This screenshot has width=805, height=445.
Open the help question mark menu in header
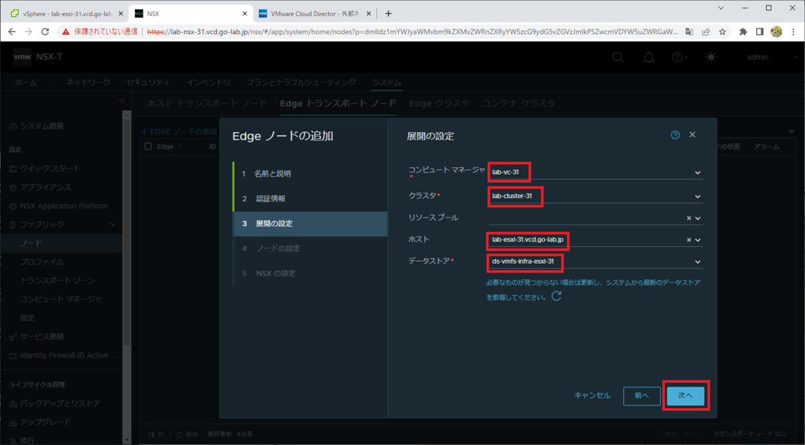click(680, 57)
